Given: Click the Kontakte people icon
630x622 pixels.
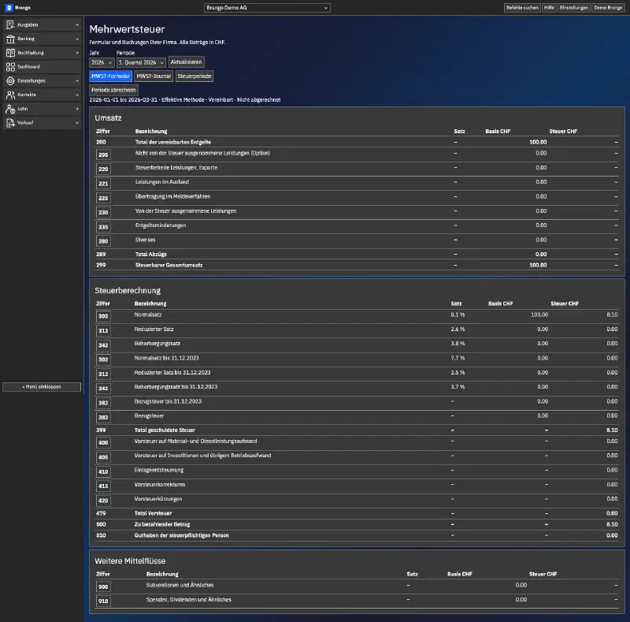Looking at the screenshot, I should 10,95.
